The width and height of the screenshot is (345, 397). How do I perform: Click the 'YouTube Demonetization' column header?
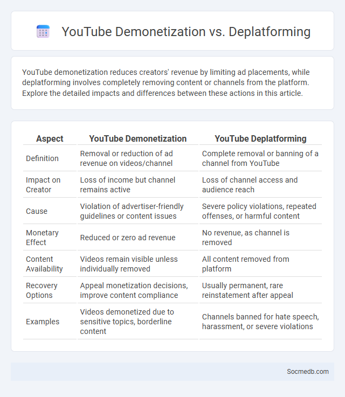[x=138, y=138]
